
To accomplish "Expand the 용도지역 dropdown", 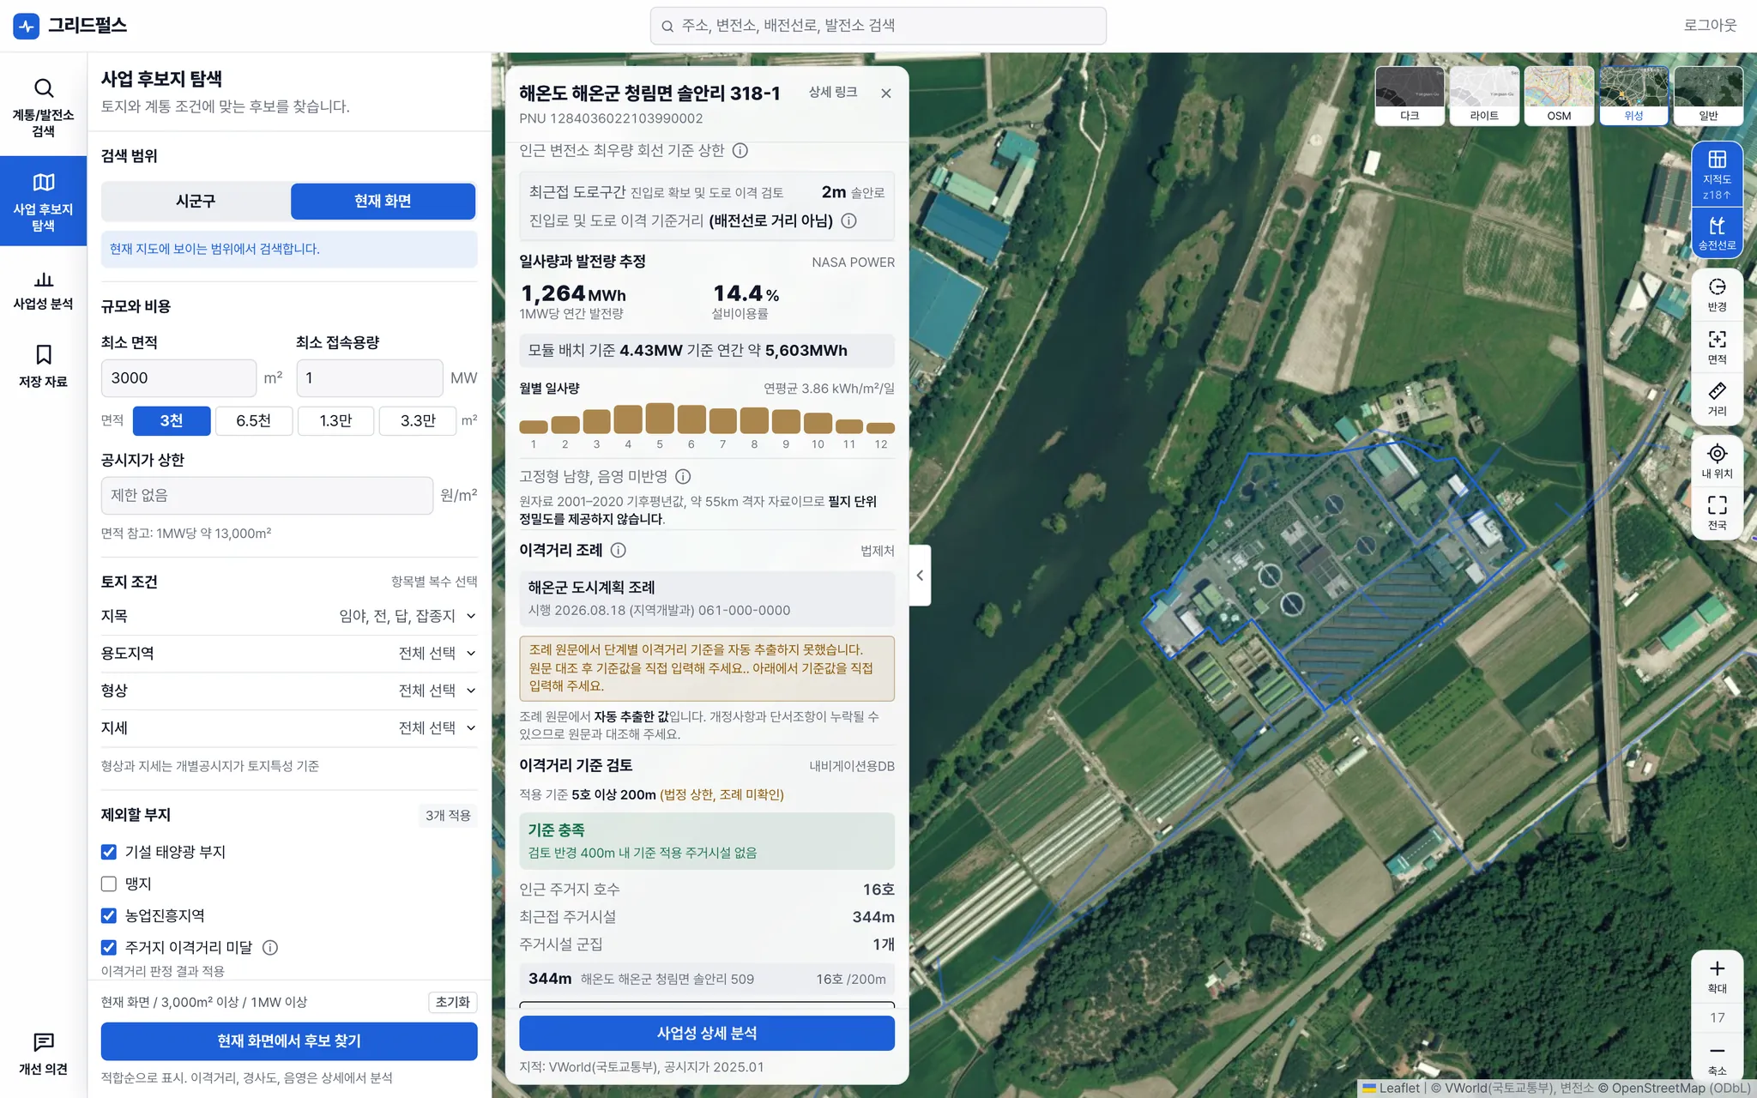I will (289, 653).
